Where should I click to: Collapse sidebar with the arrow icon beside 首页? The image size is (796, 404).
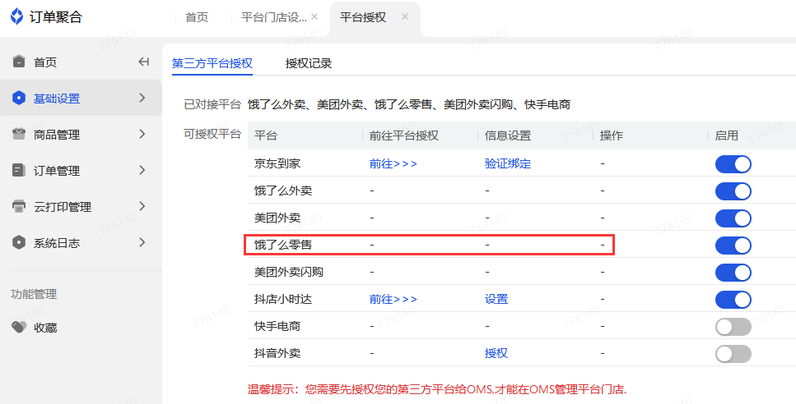tap(144, 62)
